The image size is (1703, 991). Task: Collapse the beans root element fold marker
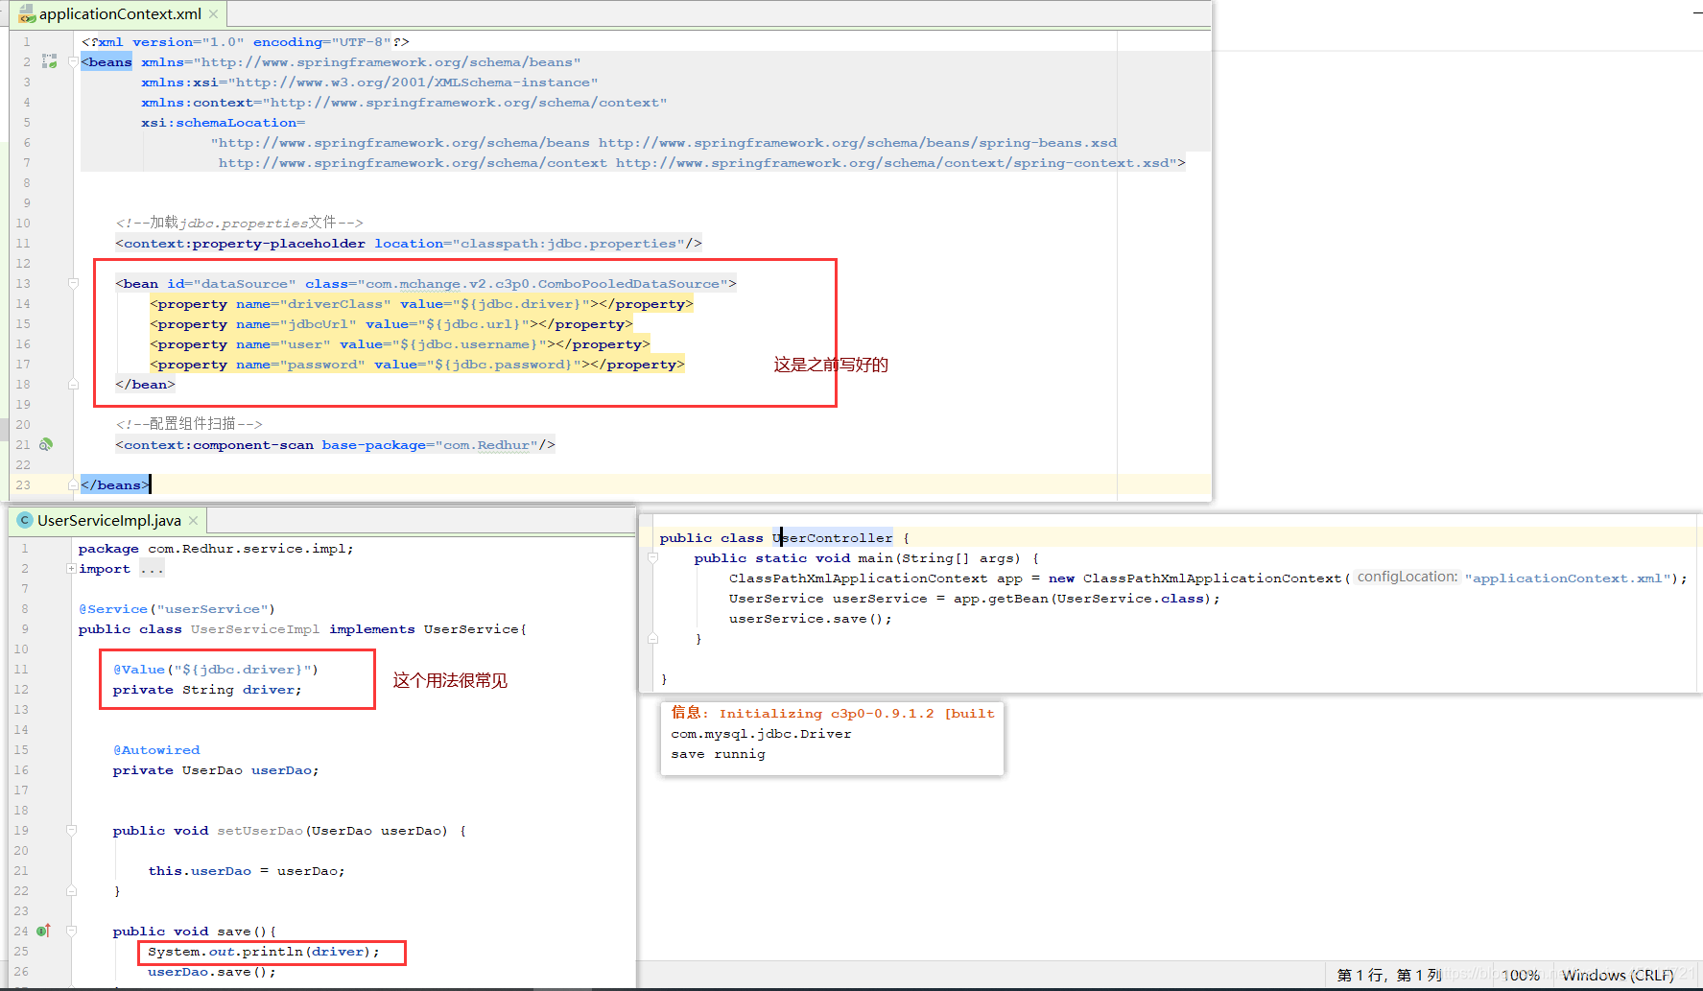coord(73,61)
